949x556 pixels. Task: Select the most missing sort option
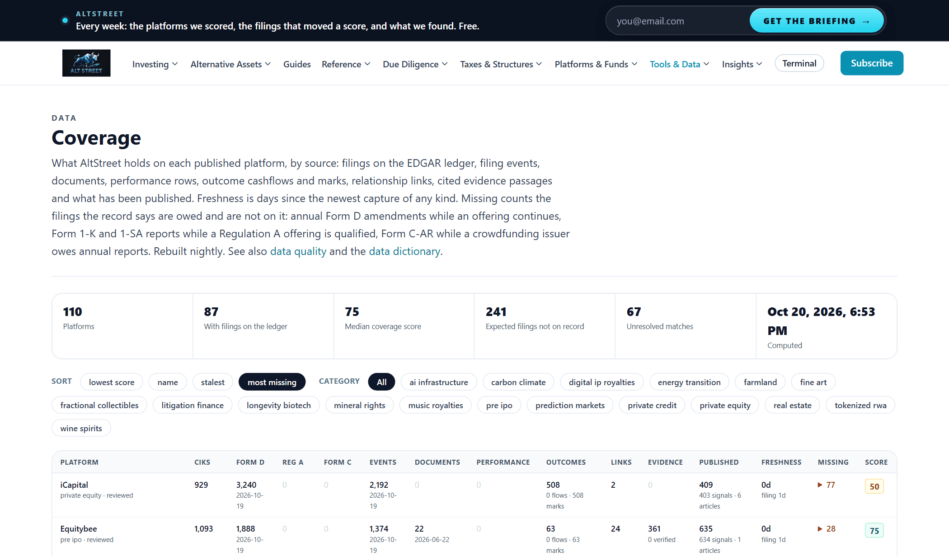click(272, 382)
